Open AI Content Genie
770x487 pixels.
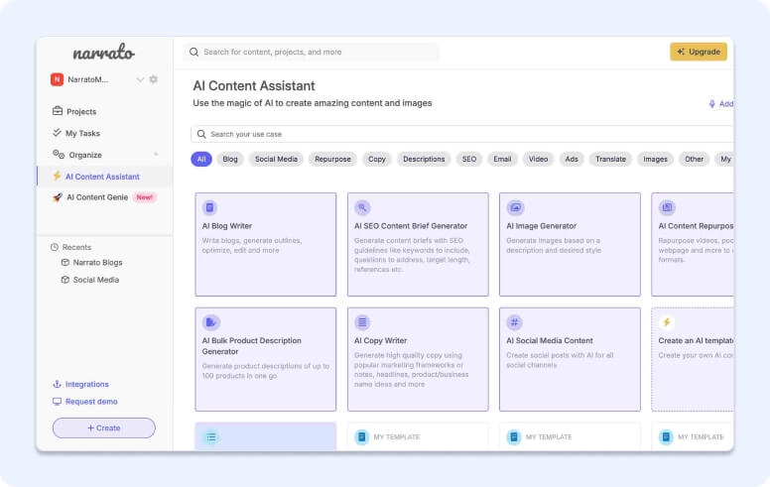click(x=97, y=197)
